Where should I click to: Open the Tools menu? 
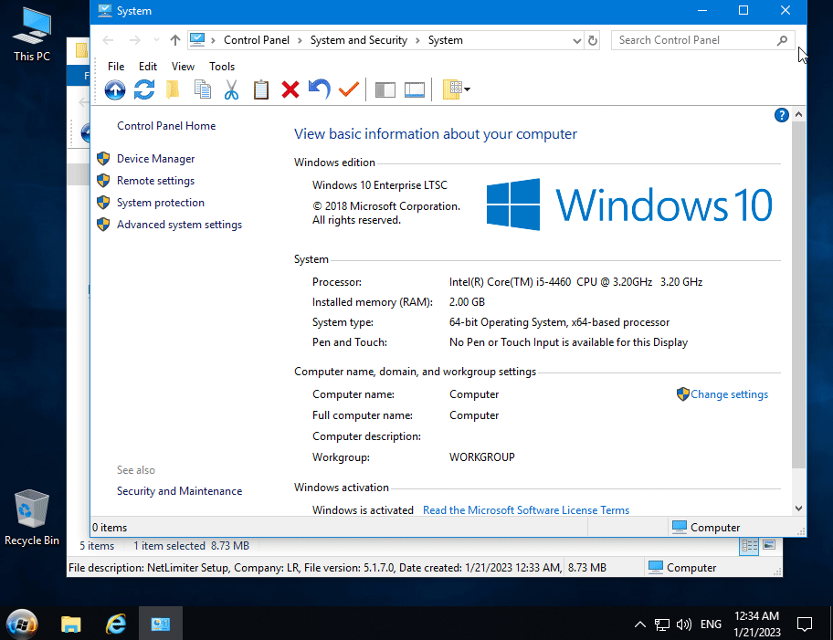(x=222, y=67)
